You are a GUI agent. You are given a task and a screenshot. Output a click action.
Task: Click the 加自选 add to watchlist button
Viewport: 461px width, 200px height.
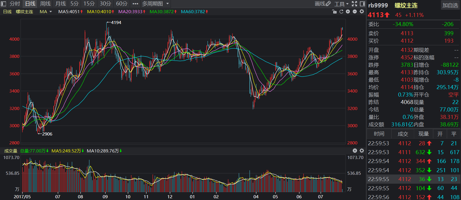[x=450, y=5]
